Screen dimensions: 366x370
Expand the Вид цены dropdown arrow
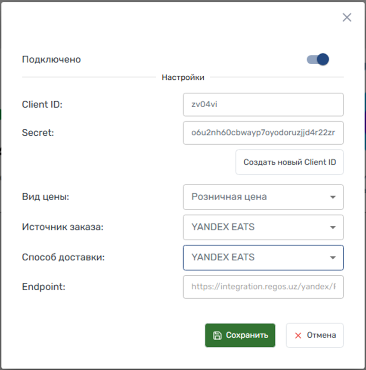pyautogui.click(x=332, y=197)
